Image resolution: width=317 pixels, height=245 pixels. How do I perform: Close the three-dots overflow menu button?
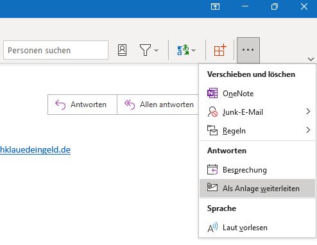[248, 50]
